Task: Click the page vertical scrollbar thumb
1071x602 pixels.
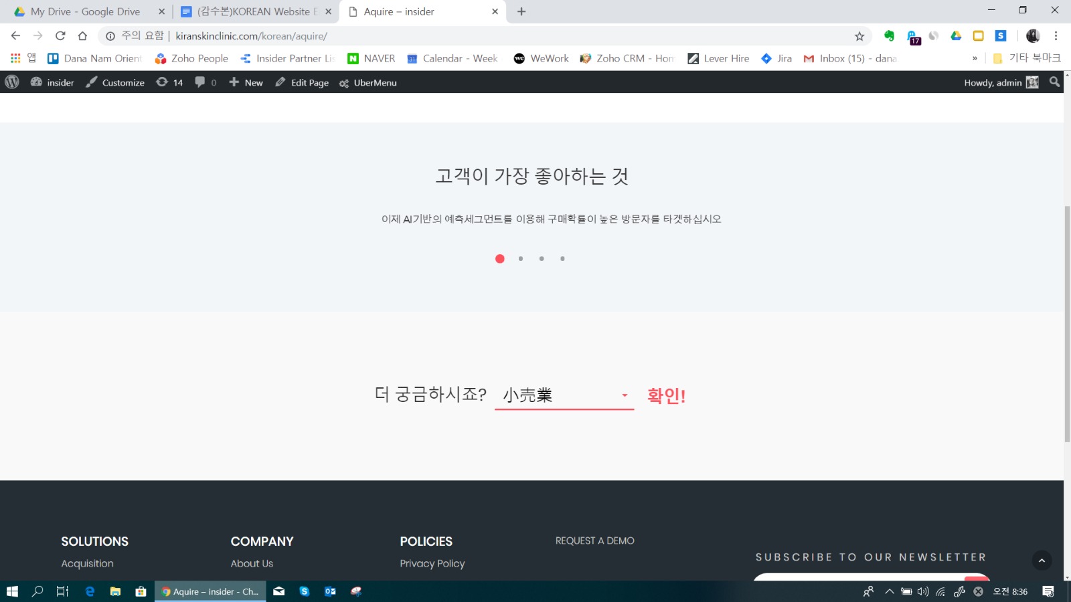Action: [x=1067, y=324]
